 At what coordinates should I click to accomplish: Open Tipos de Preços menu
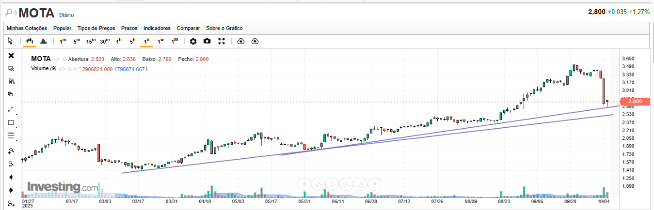point(96,28)
